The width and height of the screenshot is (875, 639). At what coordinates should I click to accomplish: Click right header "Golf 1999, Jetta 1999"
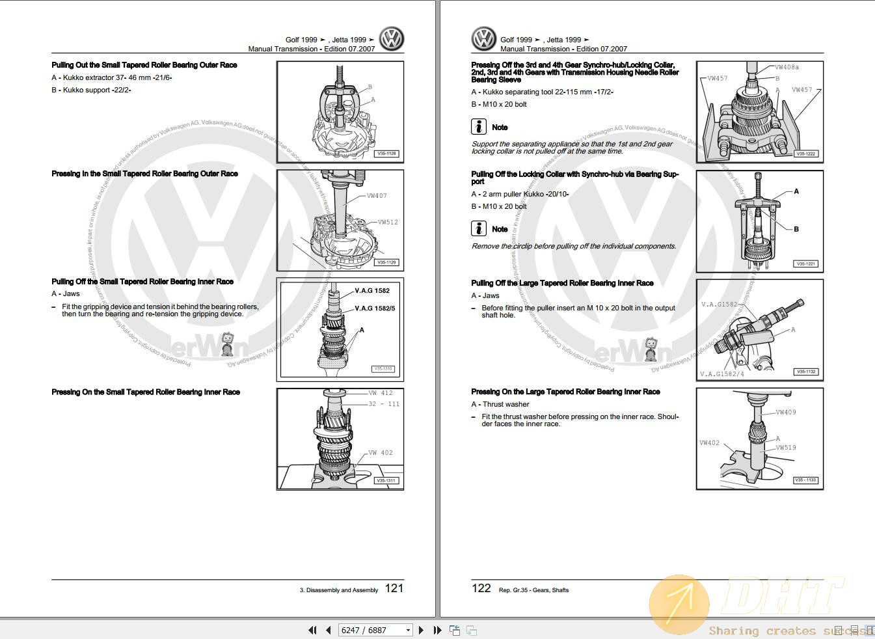[x=545, y=40]
